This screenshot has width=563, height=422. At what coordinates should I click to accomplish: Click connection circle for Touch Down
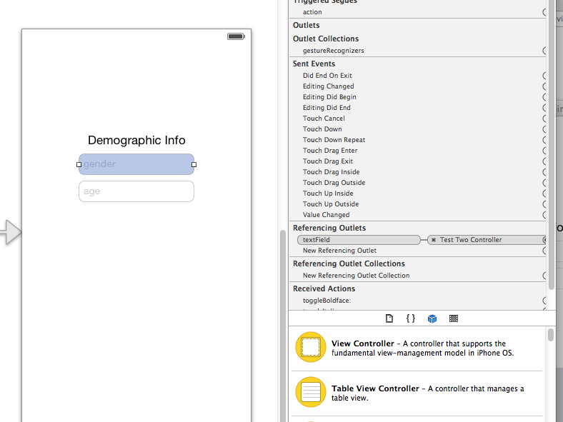click(x=544, y=129)
